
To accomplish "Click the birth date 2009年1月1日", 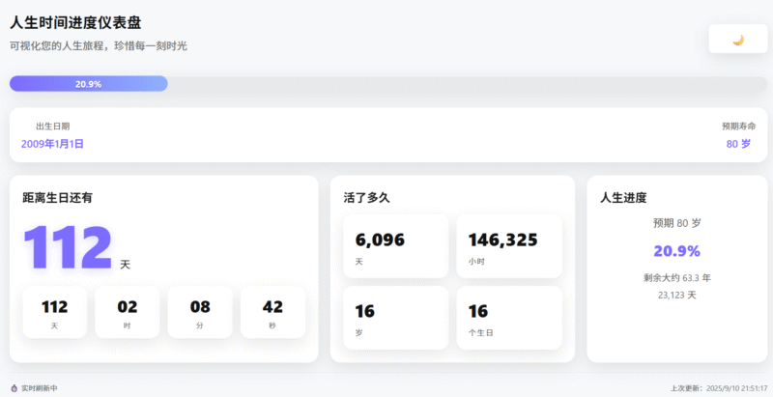I will click(x=53, y=144).
